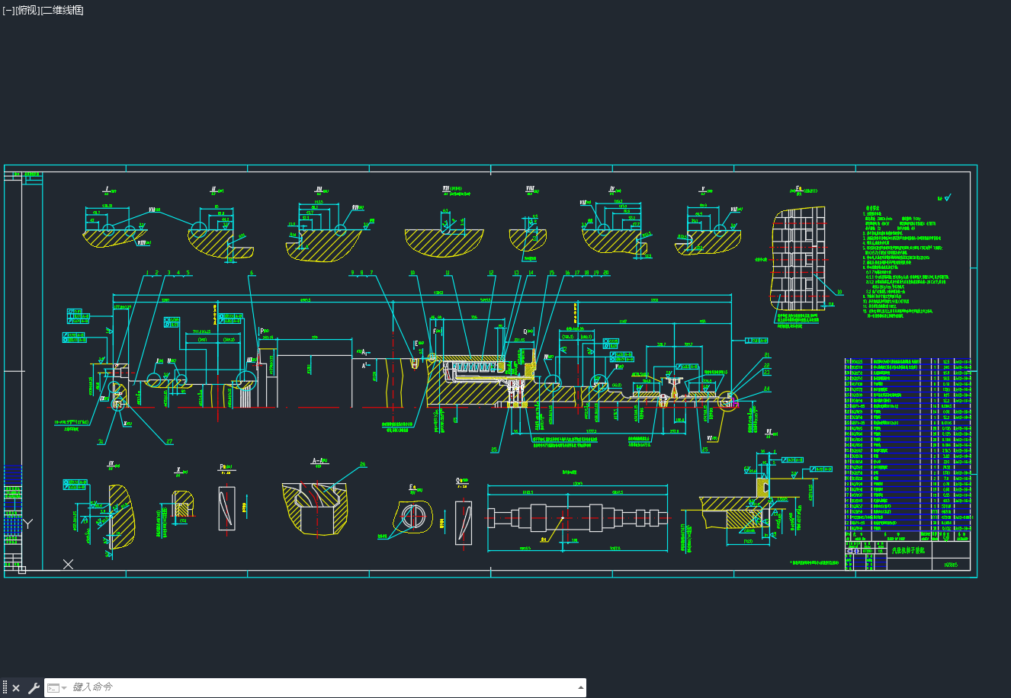Open the recent commands dropdown
The image size is (1011, 698).
point(57,688)
